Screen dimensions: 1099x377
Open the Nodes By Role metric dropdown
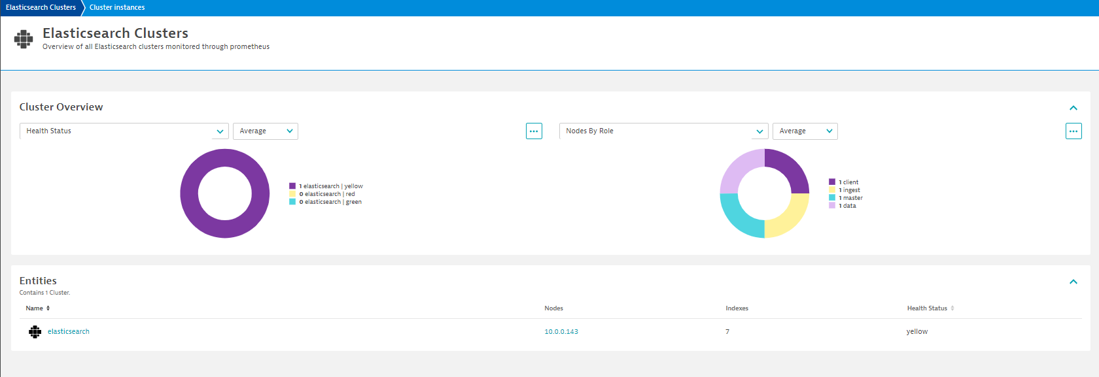tap(664, 131)
